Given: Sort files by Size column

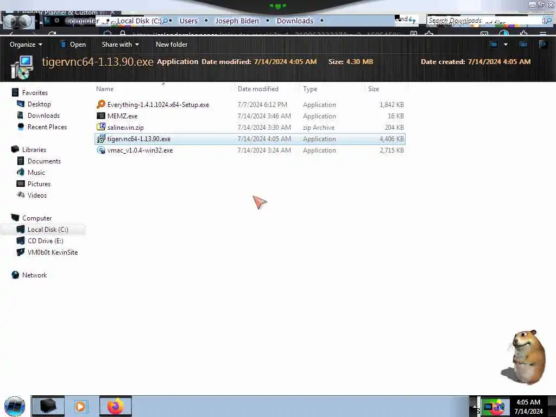Looking at the screenshot, I should point(374,89).
